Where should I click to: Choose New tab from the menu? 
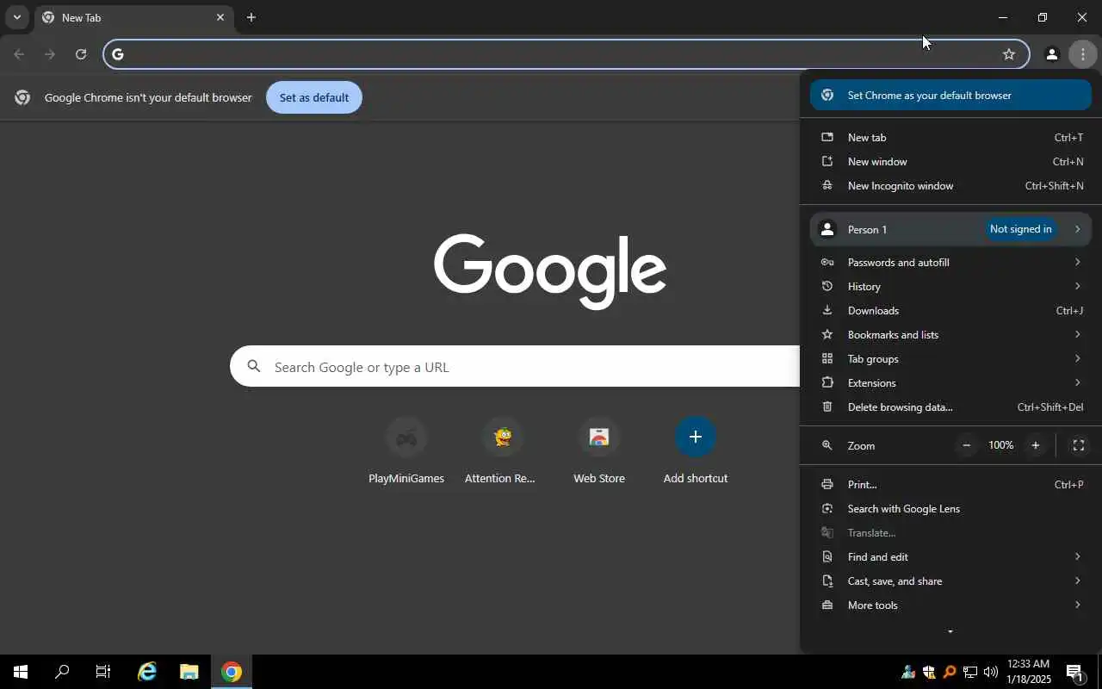(950, 137)
